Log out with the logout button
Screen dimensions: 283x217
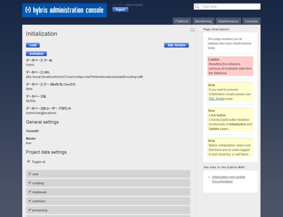pyautogui.click(x=120, y=10)
